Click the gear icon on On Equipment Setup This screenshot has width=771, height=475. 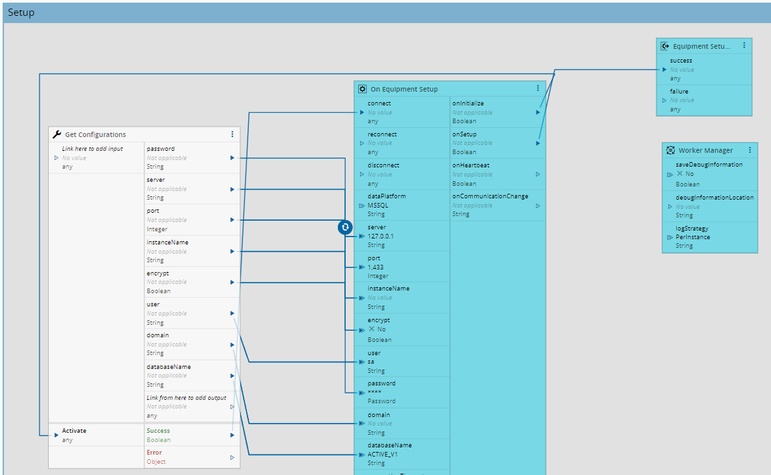click(362, 89)
